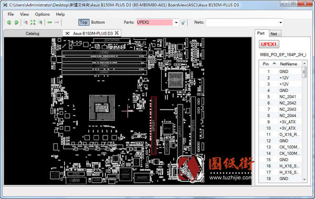Select the Part panel tab
Image resolution: width=315 pixels, height=199 pixels.
(x=261, y=33)
